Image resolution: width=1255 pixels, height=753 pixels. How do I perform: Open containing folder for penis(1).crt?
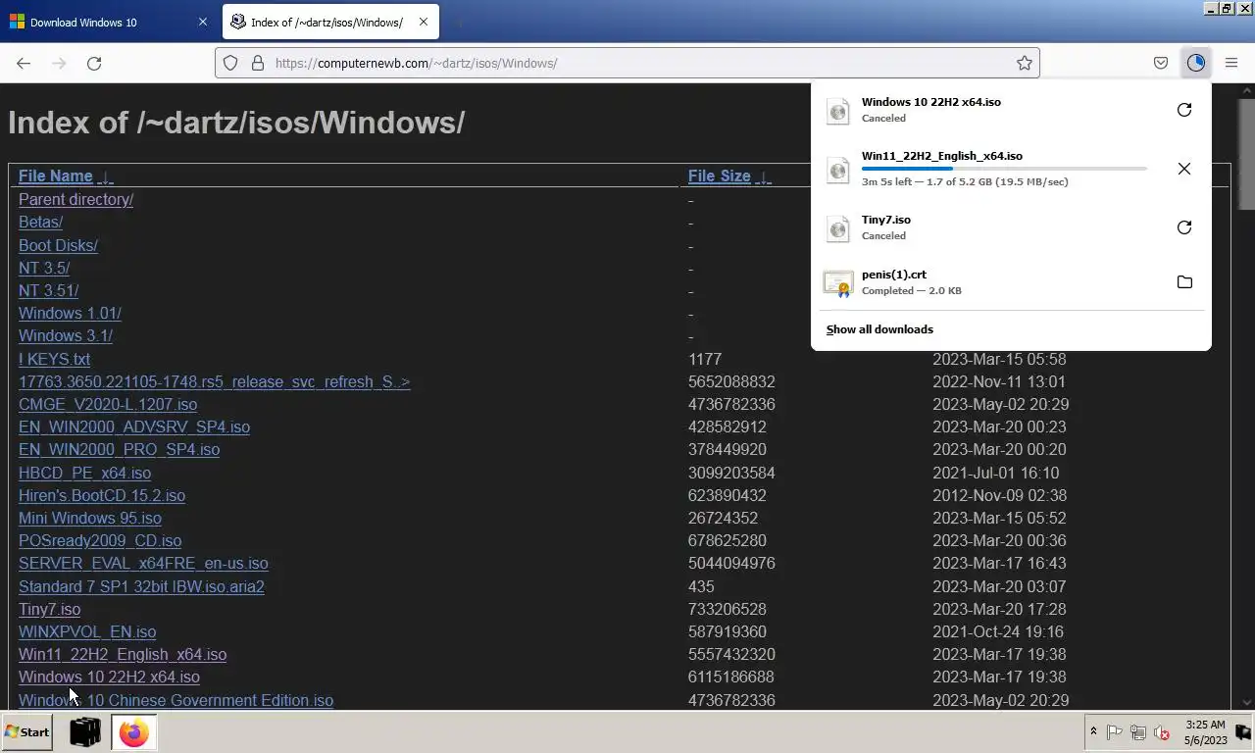[1184, 282]
